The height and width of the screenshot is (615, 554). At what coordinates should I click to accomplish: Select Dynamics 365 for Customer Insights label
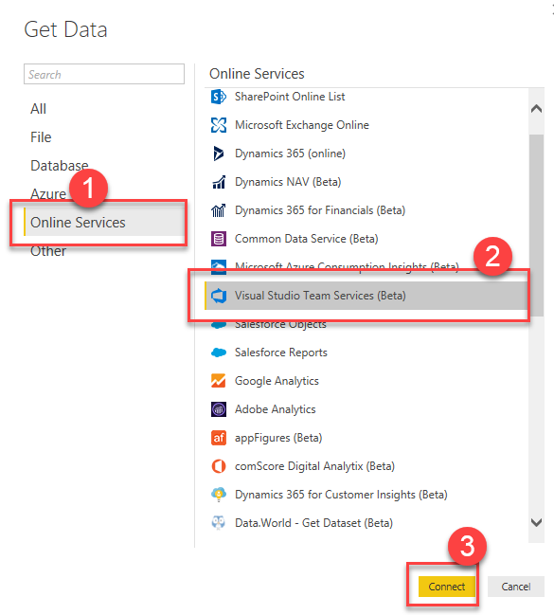point(341,495)
